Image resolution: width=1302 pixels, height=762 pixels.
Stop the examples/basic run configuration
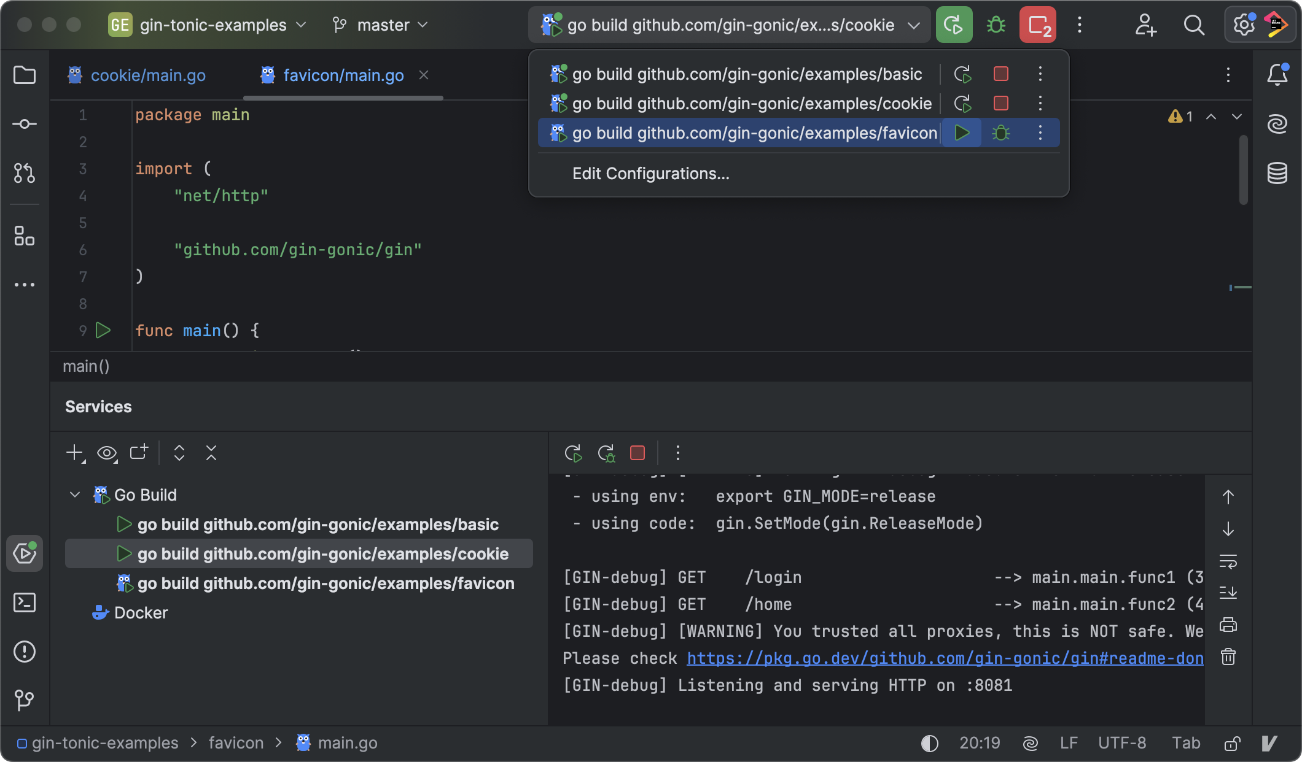(1000, 74)
